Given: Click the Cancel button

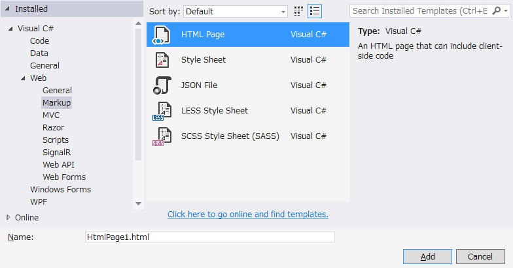Looking at the screenshot, I should [480, 257].
